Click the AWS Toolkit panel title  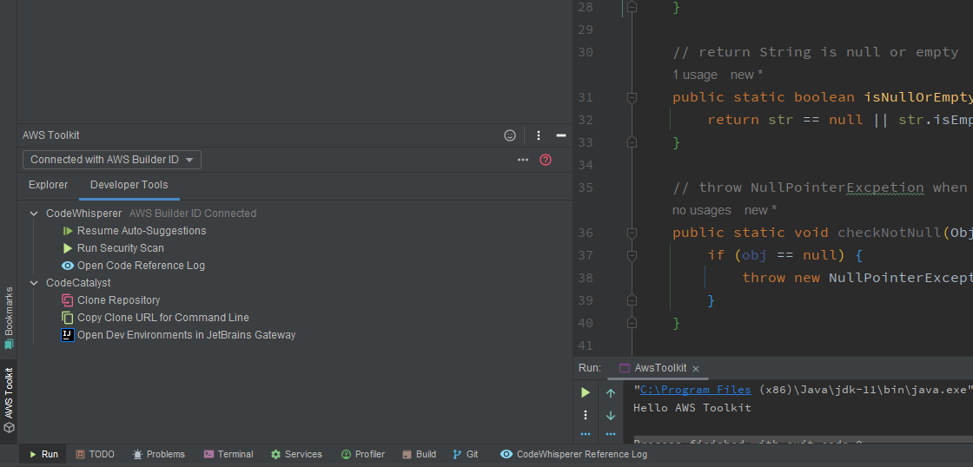pos(51,135)
